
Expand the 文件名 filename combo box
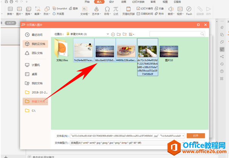[183, 136]
